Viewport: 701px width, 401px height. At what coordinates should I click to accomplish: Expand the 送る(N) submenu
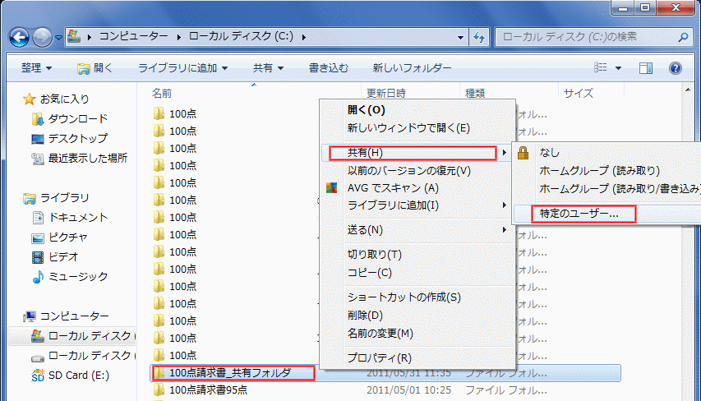tap(417, 230)
